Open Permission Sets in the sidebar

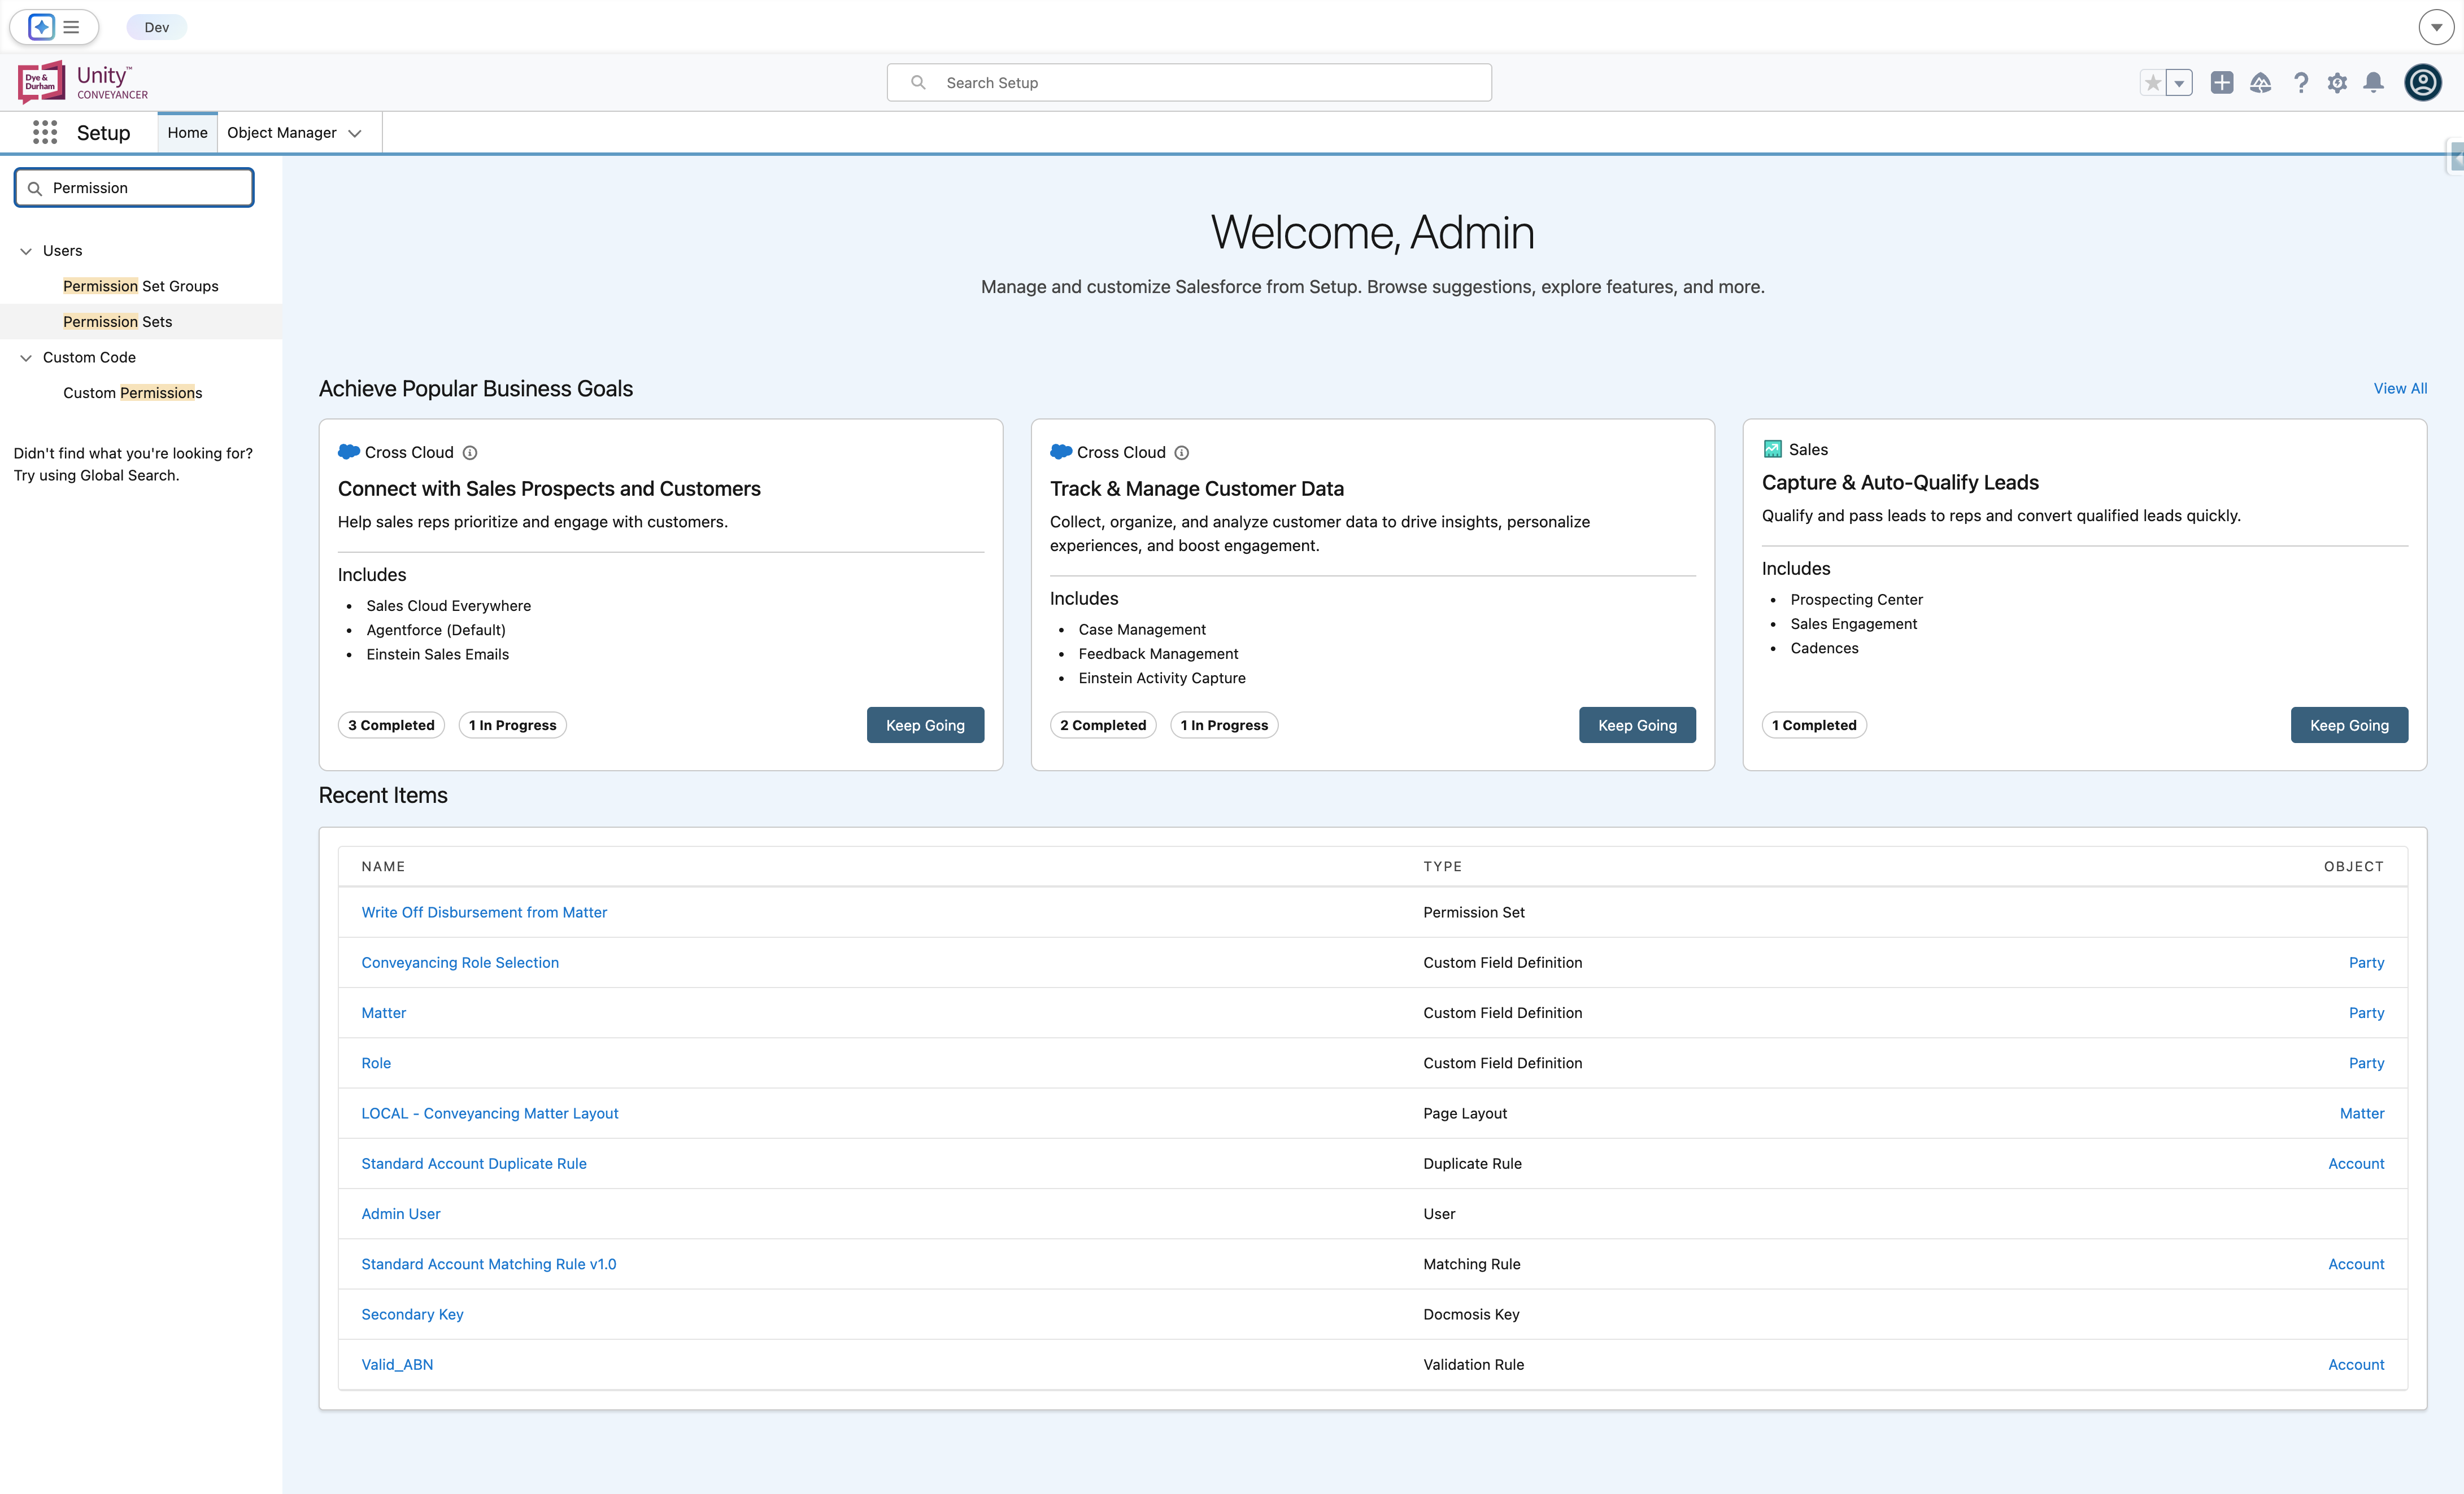click(x=117, y=322)
